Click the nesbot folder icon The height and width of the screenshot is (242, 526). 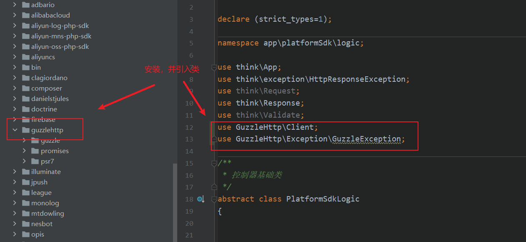25,224
